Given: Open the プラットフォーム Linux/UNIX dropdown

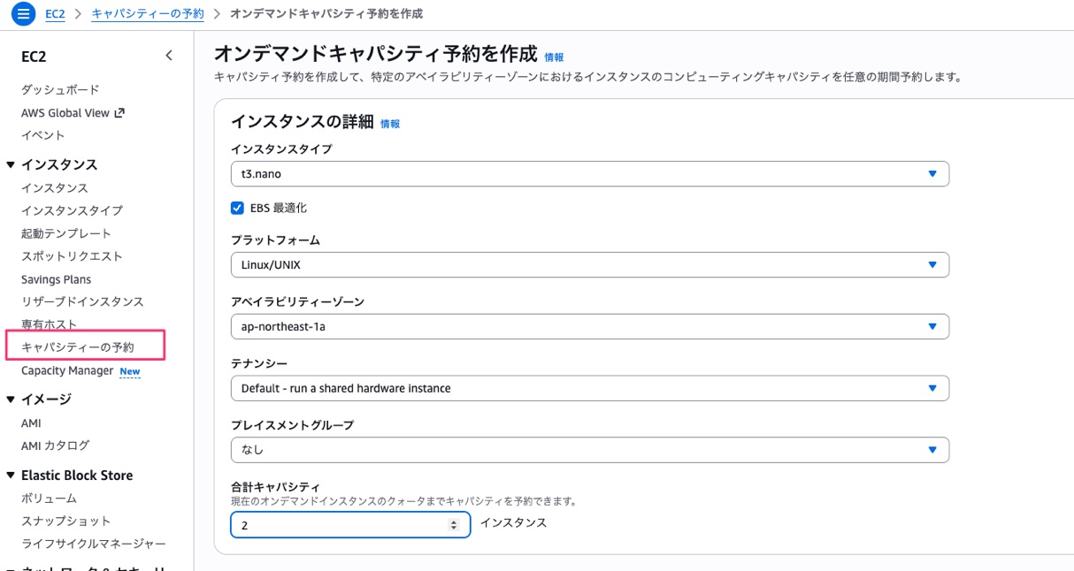Looking at the screenshot, I should pos(589,264).
